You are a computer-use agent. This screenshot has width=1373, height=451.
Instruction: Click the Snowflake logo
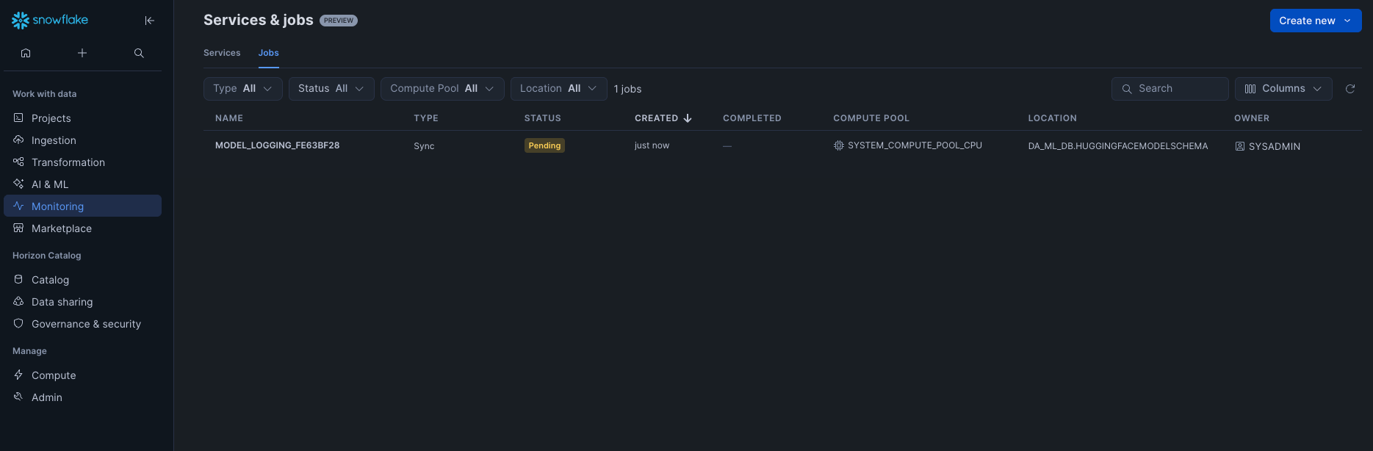click(x=50, y=21)
